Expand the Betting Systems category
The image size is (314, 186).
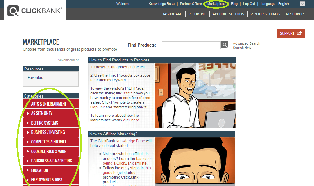click(x=45, y=123)
